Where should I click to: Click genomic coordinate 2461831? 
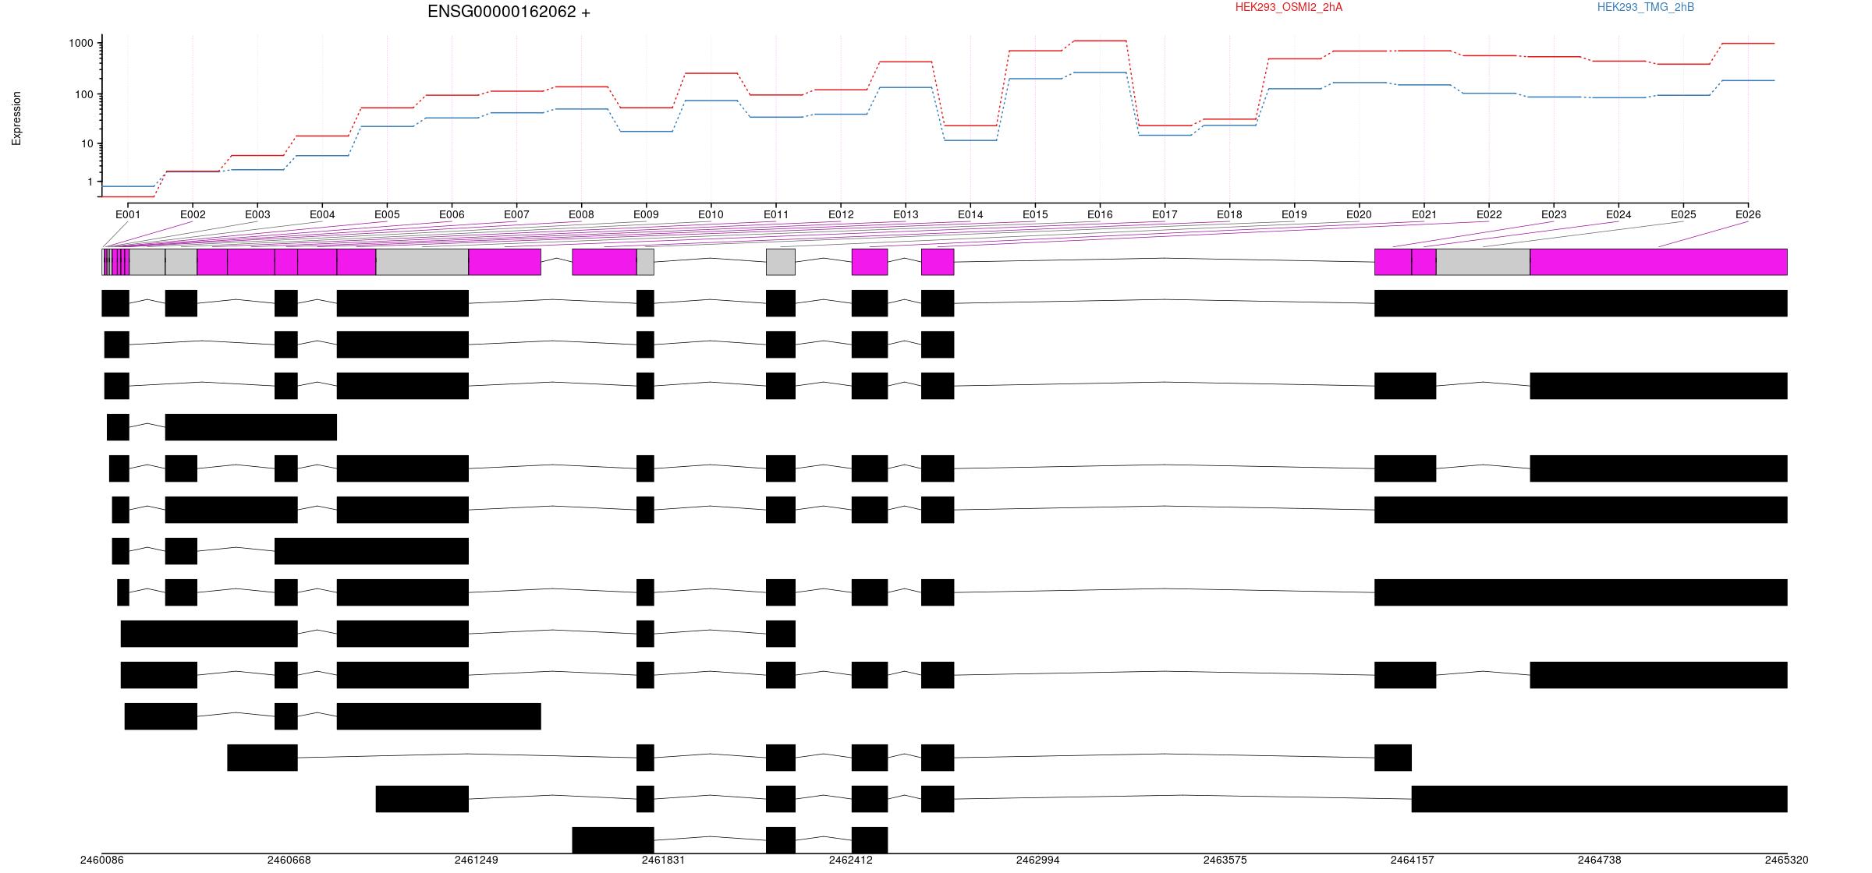663,860
